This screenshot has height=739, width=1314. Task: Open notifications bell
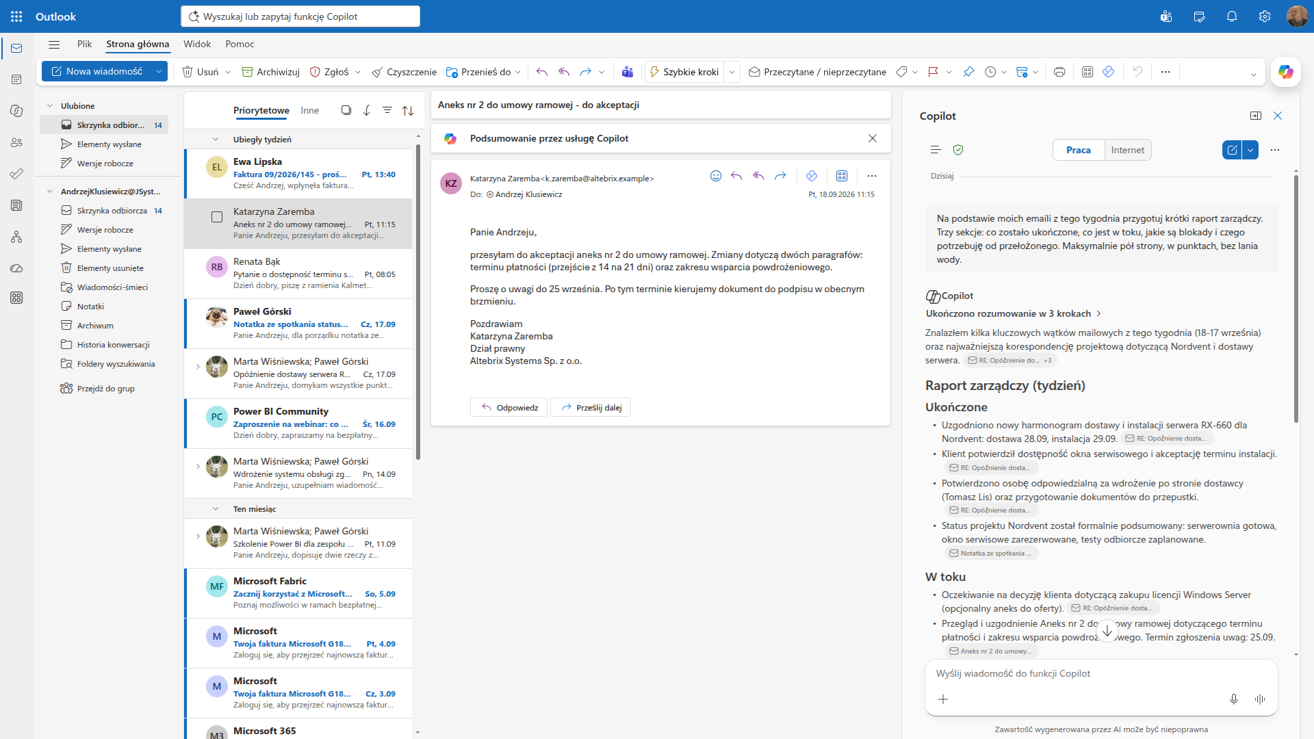(x=1232, y=16)
